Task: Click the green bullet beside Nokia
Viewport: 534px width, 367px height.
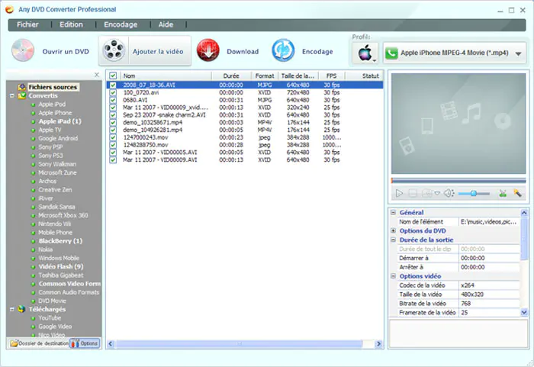Action: 33,249
